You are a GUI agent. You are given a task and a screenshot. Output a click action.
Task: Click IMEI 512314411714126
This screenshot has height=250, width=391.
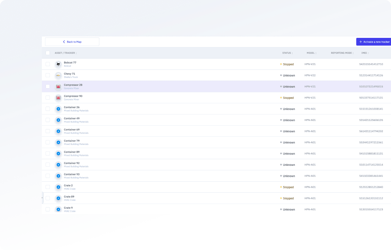pyautogui.click(x=371, y=75)
